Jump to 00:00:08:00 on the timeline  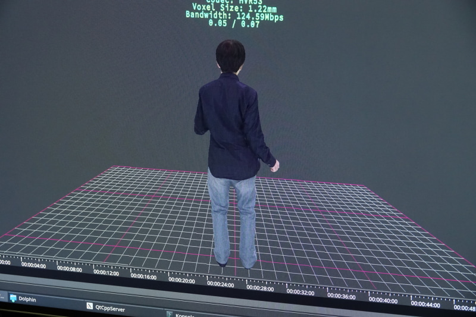70,269
